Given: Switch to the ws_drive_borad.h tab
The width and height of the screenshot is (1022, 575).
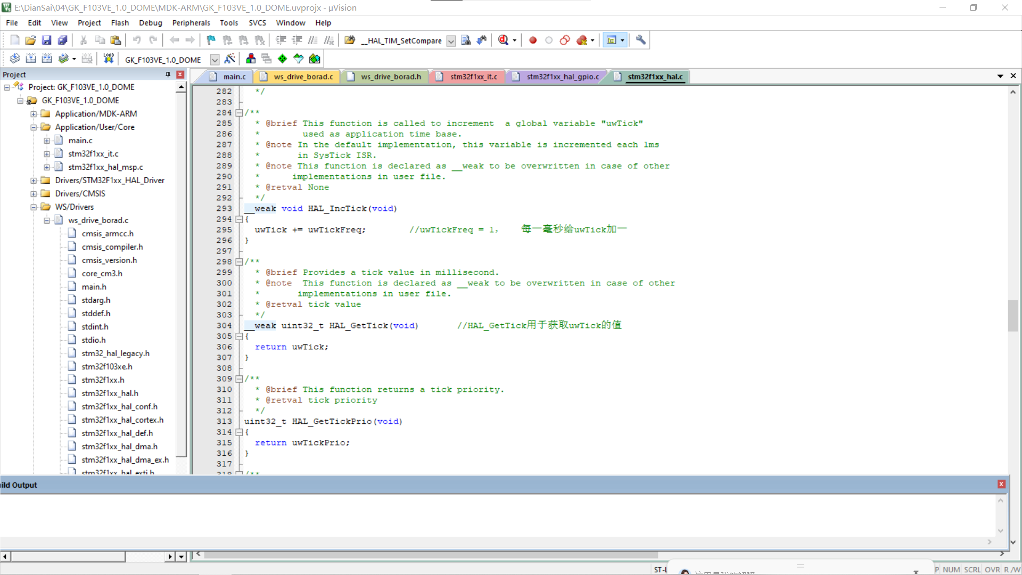Looking at the screenshot, I should [390, 77].
